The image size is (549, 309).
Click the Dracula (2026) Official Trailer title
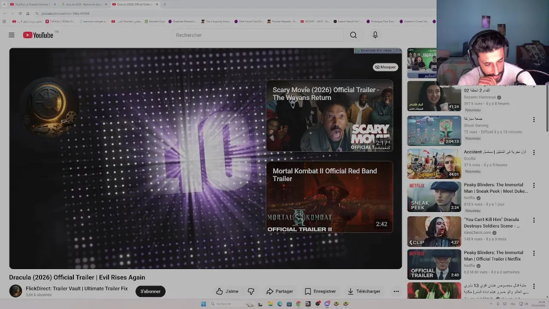[77, 277]
